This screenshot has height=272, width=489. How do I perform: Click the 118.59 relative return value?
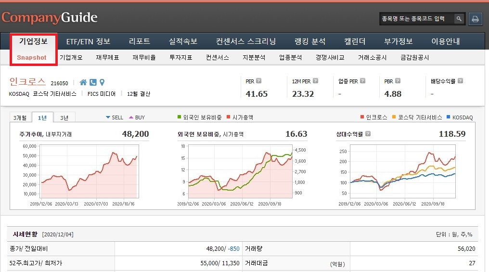click(x=452, y=134)
